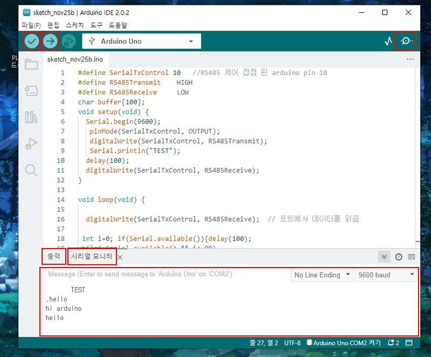Open the No Line Ending dropdown

tap(322, 275)
